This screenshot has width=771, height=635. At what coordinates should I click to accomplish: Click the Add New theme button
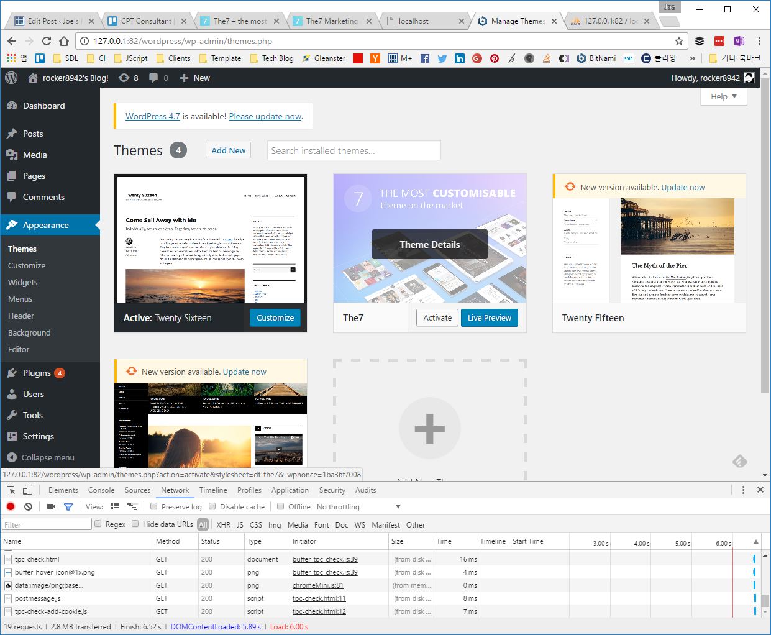pyautogui.click(x=228, y=150)
